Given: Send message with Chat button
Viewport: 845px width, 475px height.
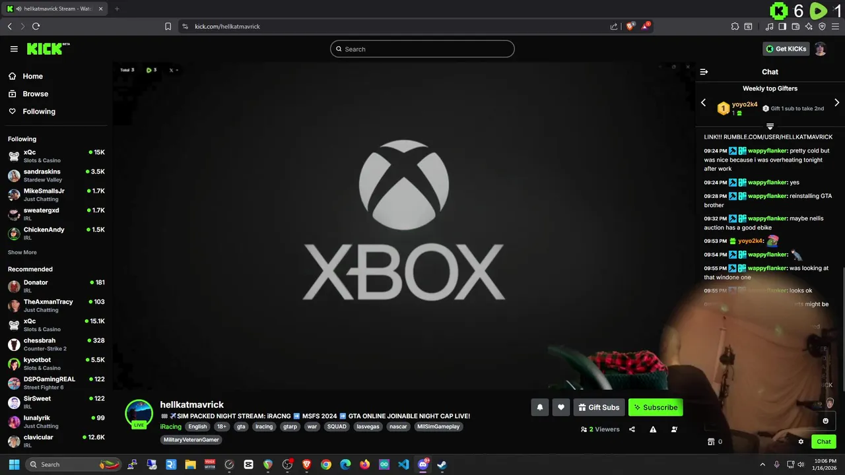Looking at the screenshot, I should click(x=824, y=442).
